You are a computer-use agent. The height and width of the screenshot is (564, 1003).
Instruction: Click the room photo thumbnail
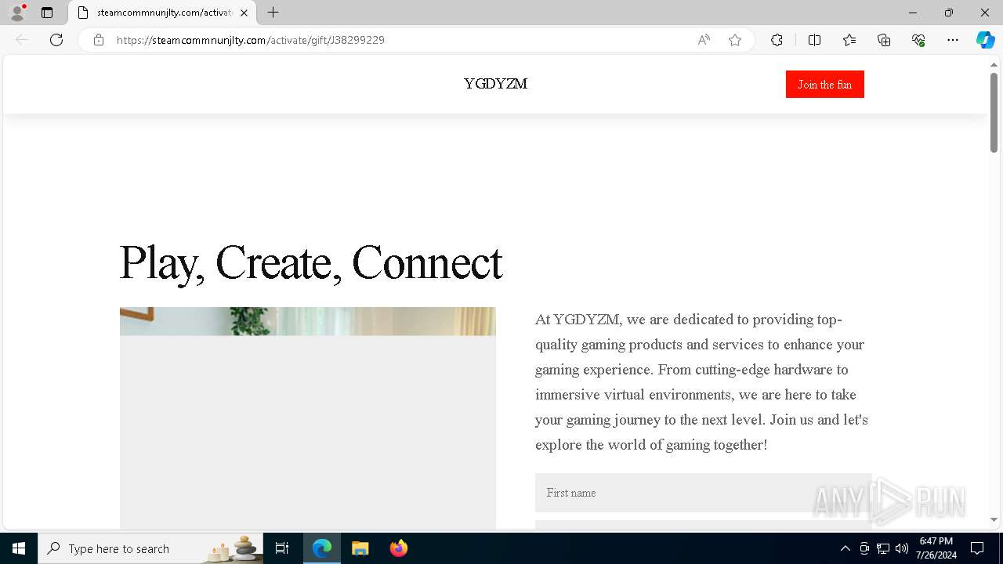pyautogui.click(x=308, y=418)
